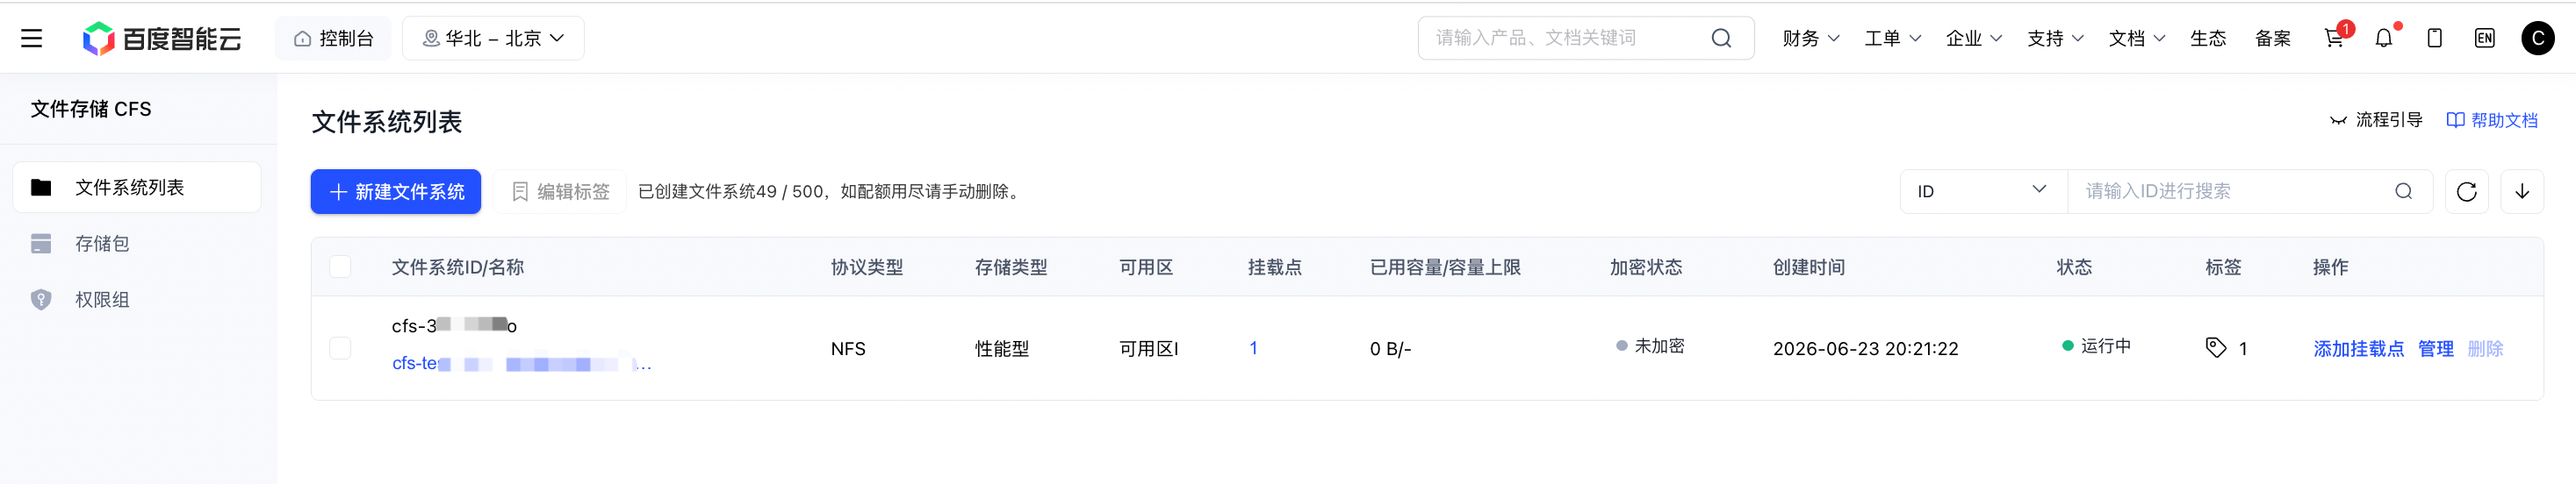
Task: Open the 帮助文档 link
Action: (2492, 120)
